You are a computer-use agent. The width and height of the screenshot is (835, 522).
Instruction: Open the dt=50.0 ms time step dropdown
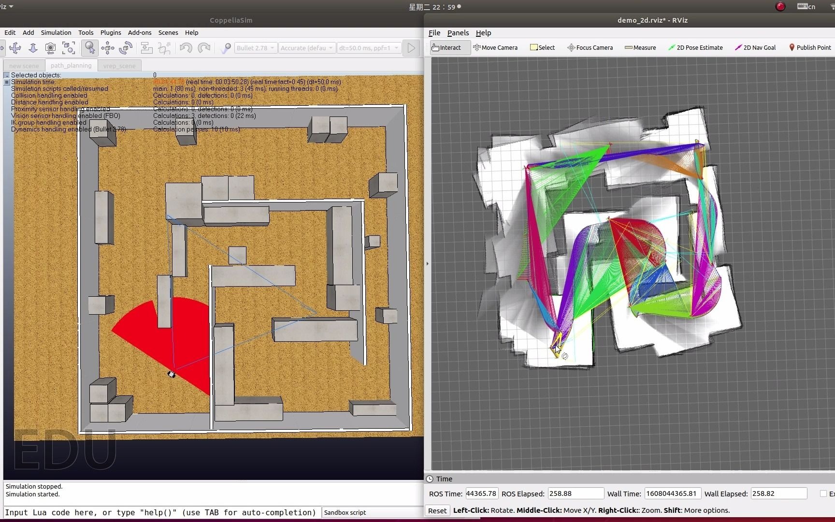point(368,48)
